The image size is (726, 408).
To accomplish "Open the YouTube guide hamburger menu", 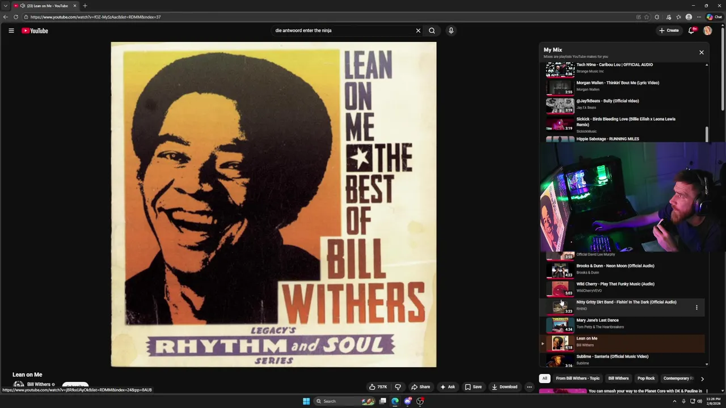I will 11,31.
